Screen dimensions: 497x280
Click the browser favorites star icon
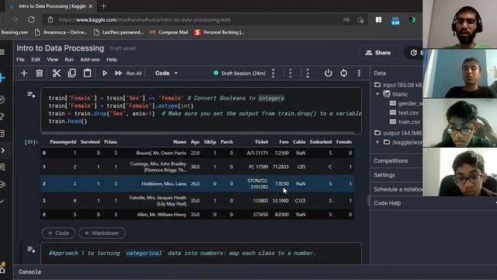[x=360, y=19]
